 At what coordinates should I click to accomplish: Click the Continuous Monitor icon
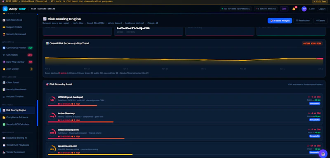(4, 48)
